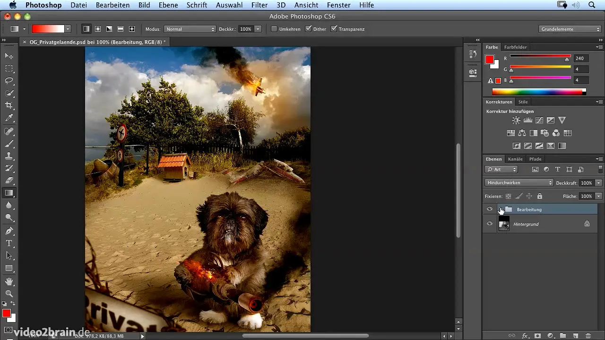
Task: Add Vibrance adjustment triangle icon
Action: (562, 120)
